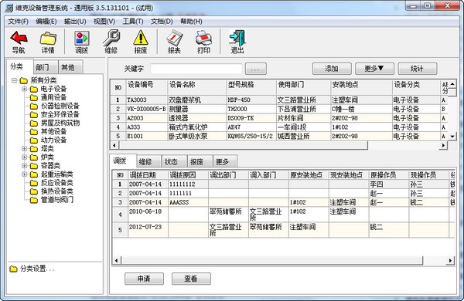Click the ... keyword search button
Viewport: 464px width, 301px height.
point(256,69)
